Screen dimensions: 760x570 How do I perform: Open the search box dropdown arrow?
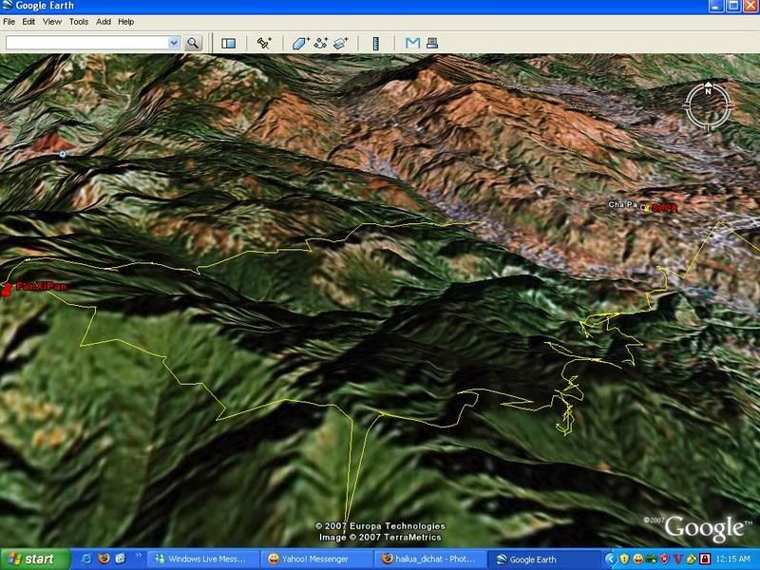(x=174, y=43)
